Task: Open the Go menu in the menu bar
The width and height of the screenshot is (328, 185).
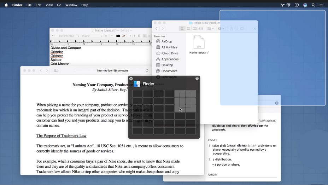Action: click(59, 5)
